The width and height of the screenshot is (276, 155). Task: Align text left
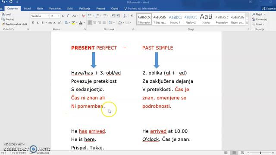point(90,23)
